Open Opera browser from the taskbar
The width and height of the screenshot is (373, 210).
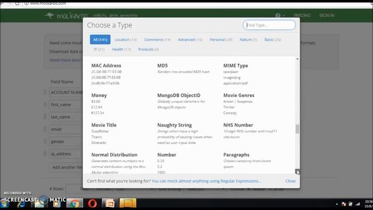(x=92, y=204)
